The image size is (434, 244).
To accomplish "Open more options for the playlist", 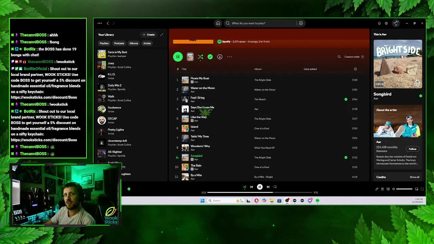I will tap(230, 57).
